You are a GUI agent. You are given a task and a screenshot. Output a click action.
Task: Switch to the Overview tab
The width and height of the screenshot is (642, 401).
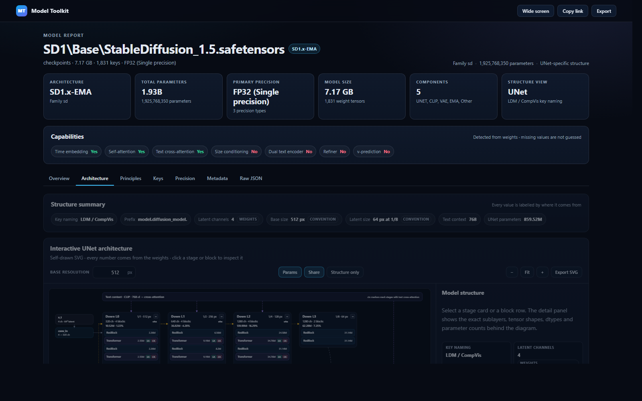tap(59, 178)
